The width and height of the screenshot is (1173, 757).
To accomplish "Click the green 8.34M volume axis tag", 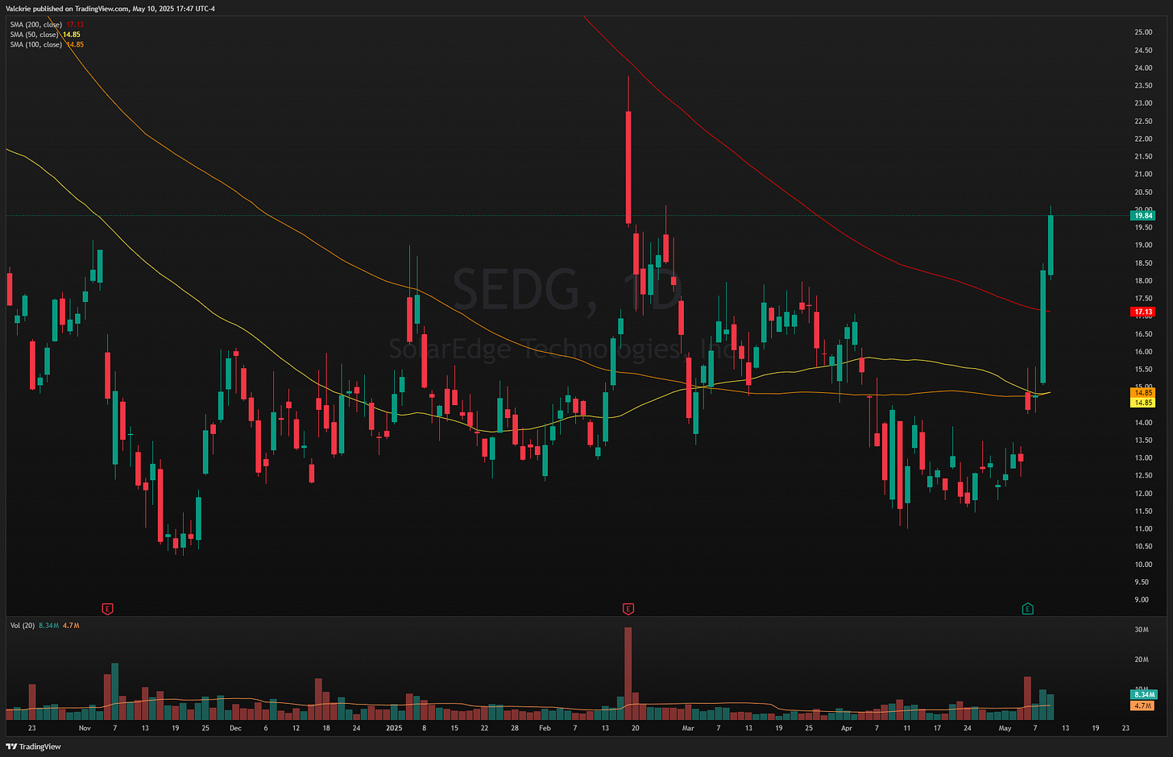I will [1144, 694].
